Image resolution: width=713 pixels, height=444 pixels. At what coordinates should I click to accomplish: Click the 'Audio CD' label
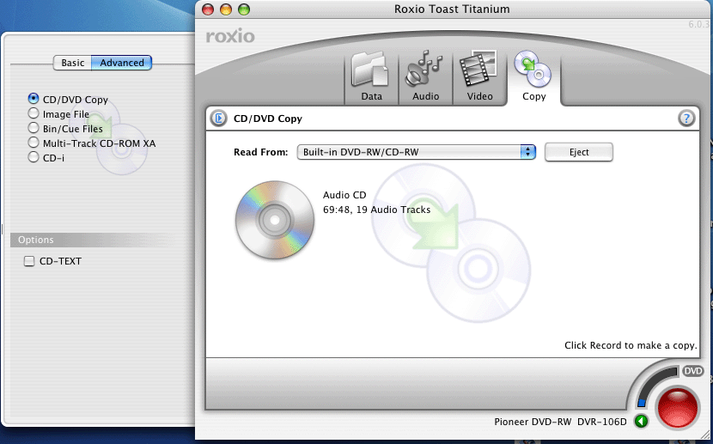[x=344, y=195]
